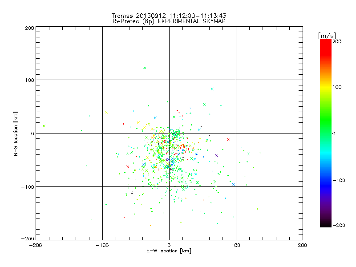Click the x-axis -200 tick label
Screen dimensions: 356x267
tap(36, 245)
